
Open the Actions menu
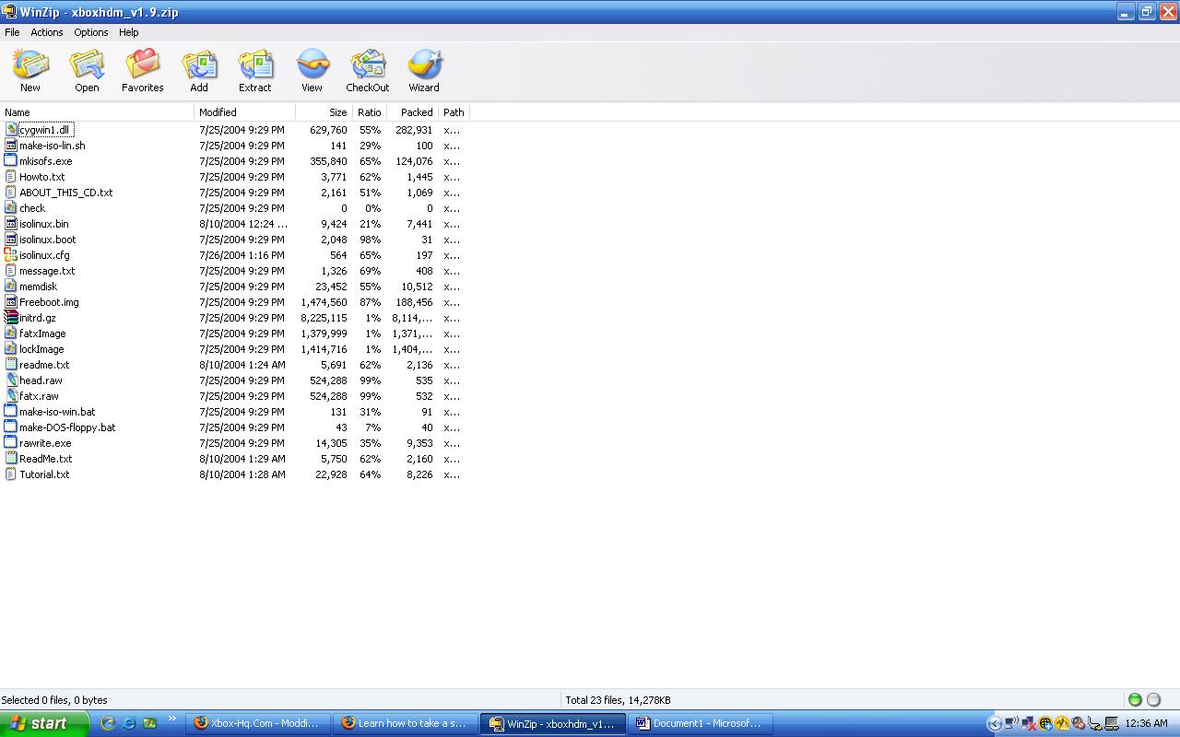click(47, 32)
